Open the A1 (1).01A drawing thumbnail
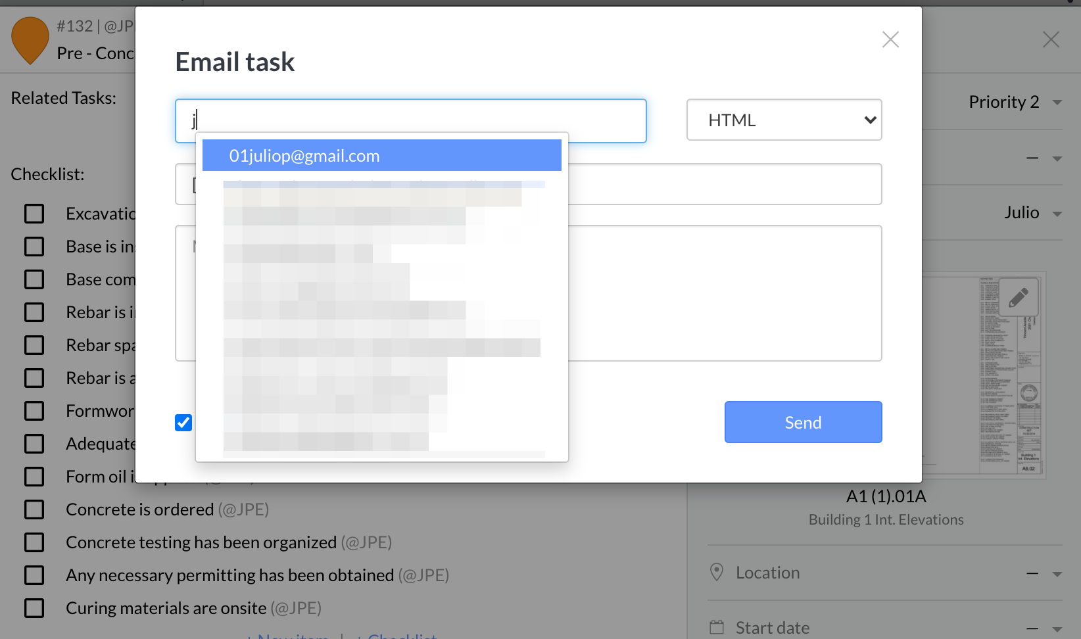 click(984, 373)
